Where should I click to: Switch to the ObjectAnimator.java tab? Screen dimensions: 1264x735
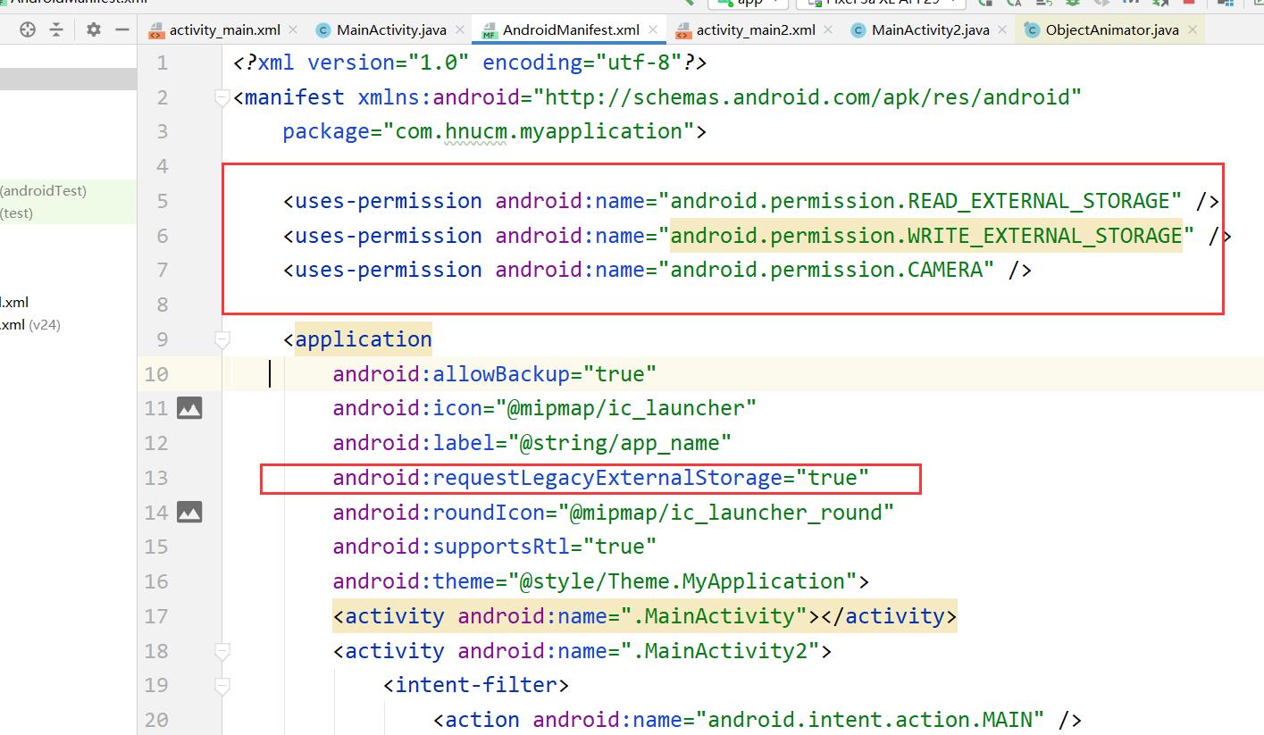[1112, 29]
